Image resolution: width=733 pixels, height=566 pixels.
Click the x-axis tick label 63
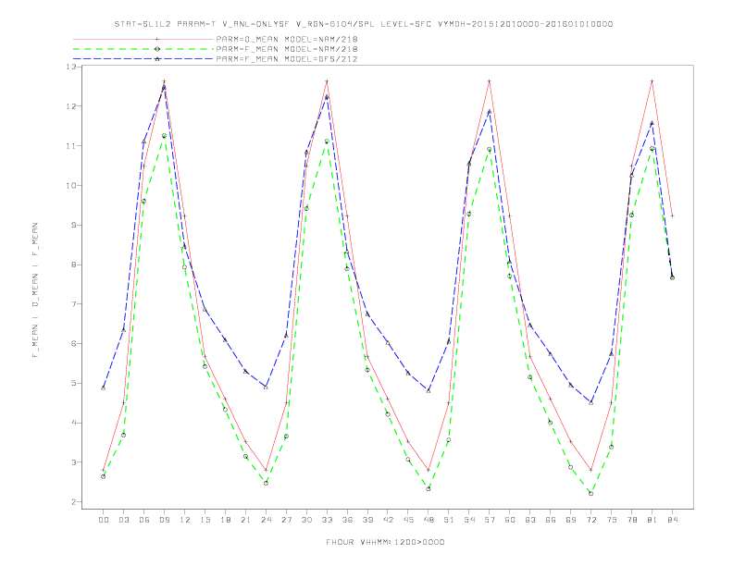[530, 520]
